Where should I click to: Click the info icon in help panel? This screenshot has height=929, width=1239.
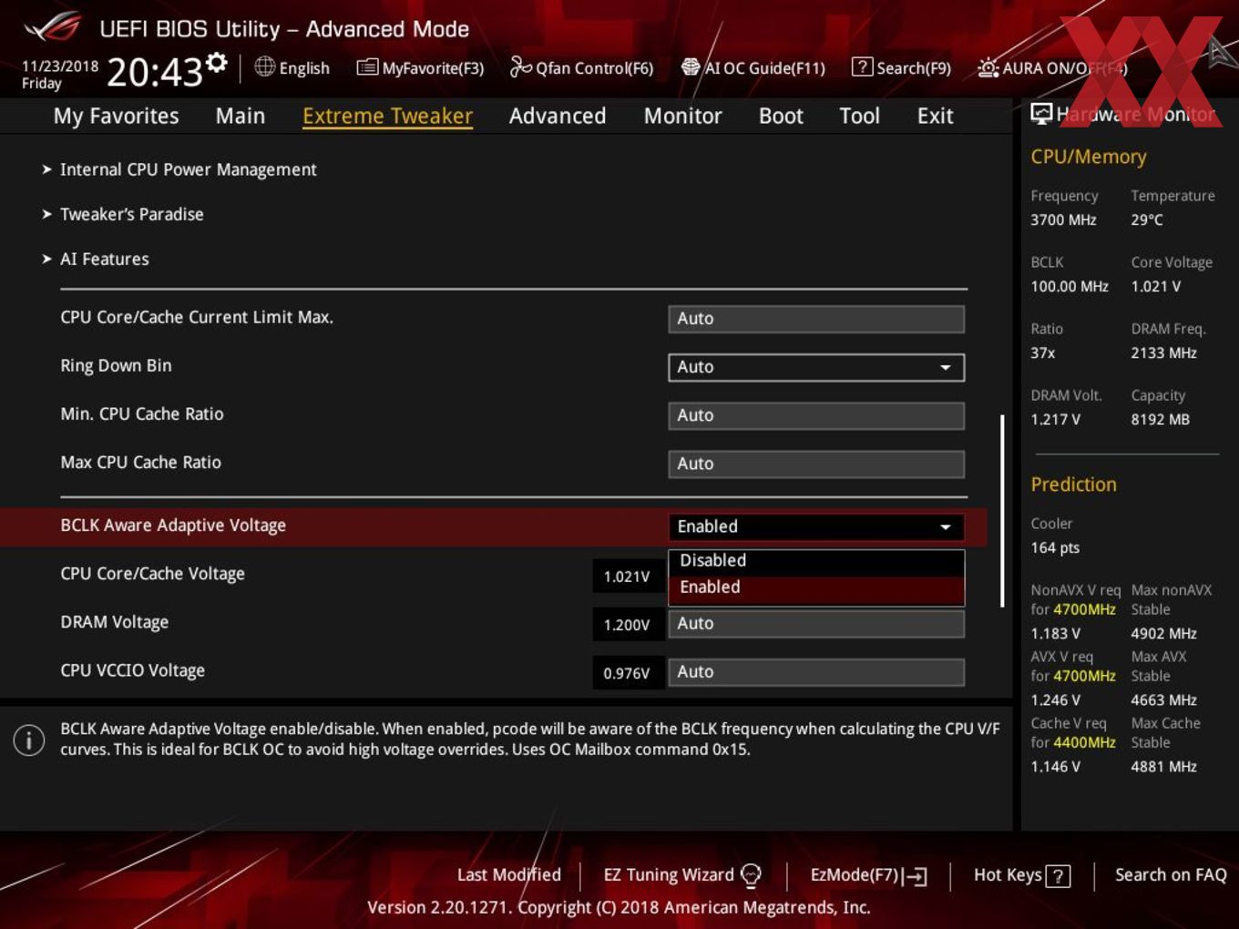pos(29,740)
